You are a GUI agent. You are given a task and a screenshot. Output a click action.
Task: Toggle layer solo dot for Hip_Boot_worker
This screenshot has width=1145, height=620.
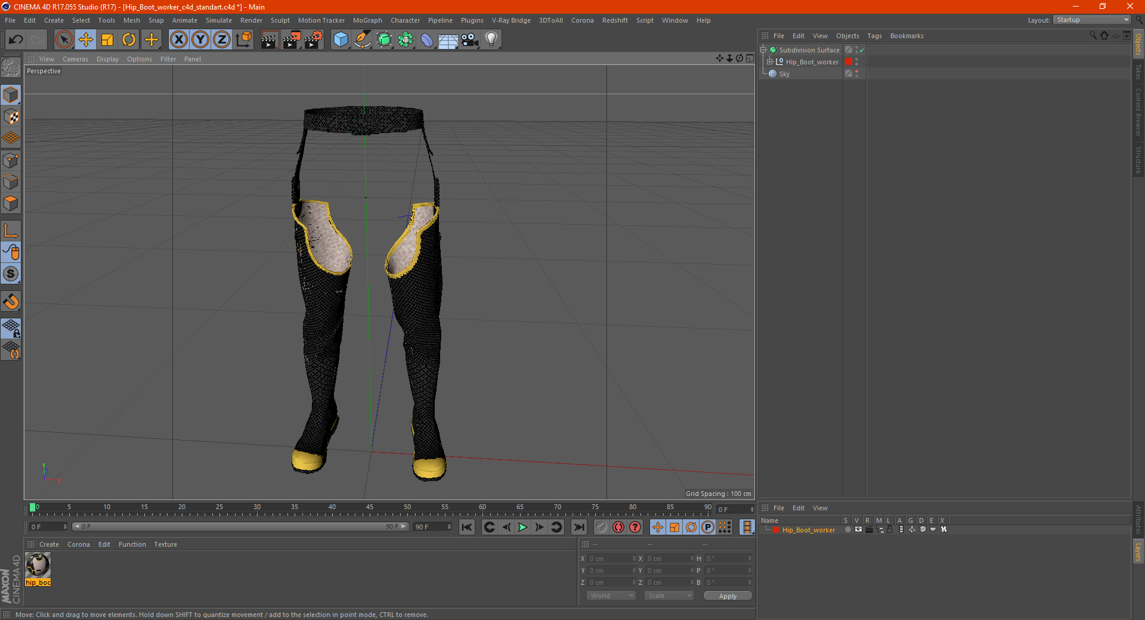click(x=847, y=529)
